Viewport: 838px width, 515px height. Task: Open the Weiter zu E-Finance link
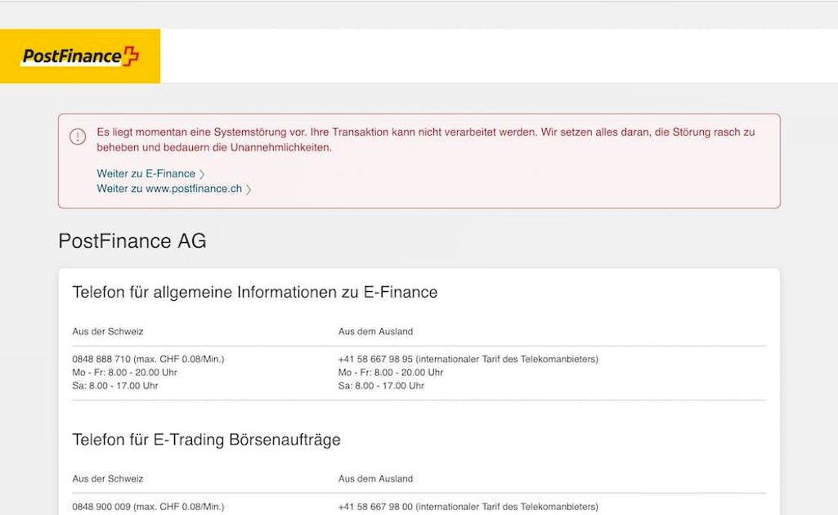(146, 173)
